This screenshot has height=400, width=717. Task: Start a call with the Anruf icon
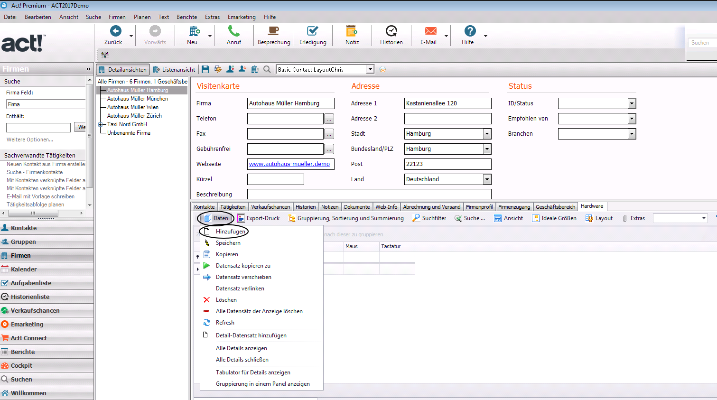[x=233, y=31]
